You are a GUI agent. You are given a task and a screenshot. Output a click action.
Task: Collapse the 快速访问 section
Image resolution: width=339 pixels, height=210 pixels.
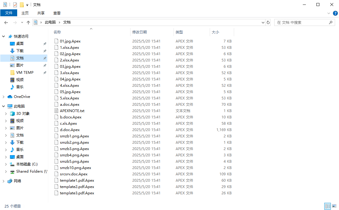click(4, 36)
